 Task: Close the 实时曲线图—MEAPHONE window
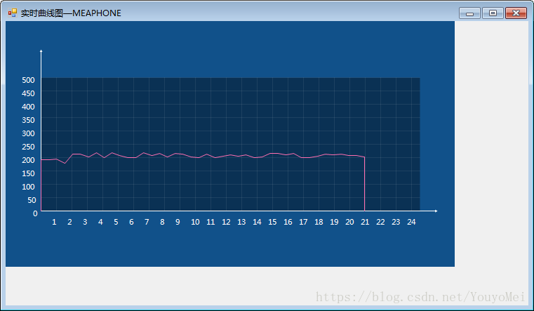pyautogui.click(x=516, y=13)
